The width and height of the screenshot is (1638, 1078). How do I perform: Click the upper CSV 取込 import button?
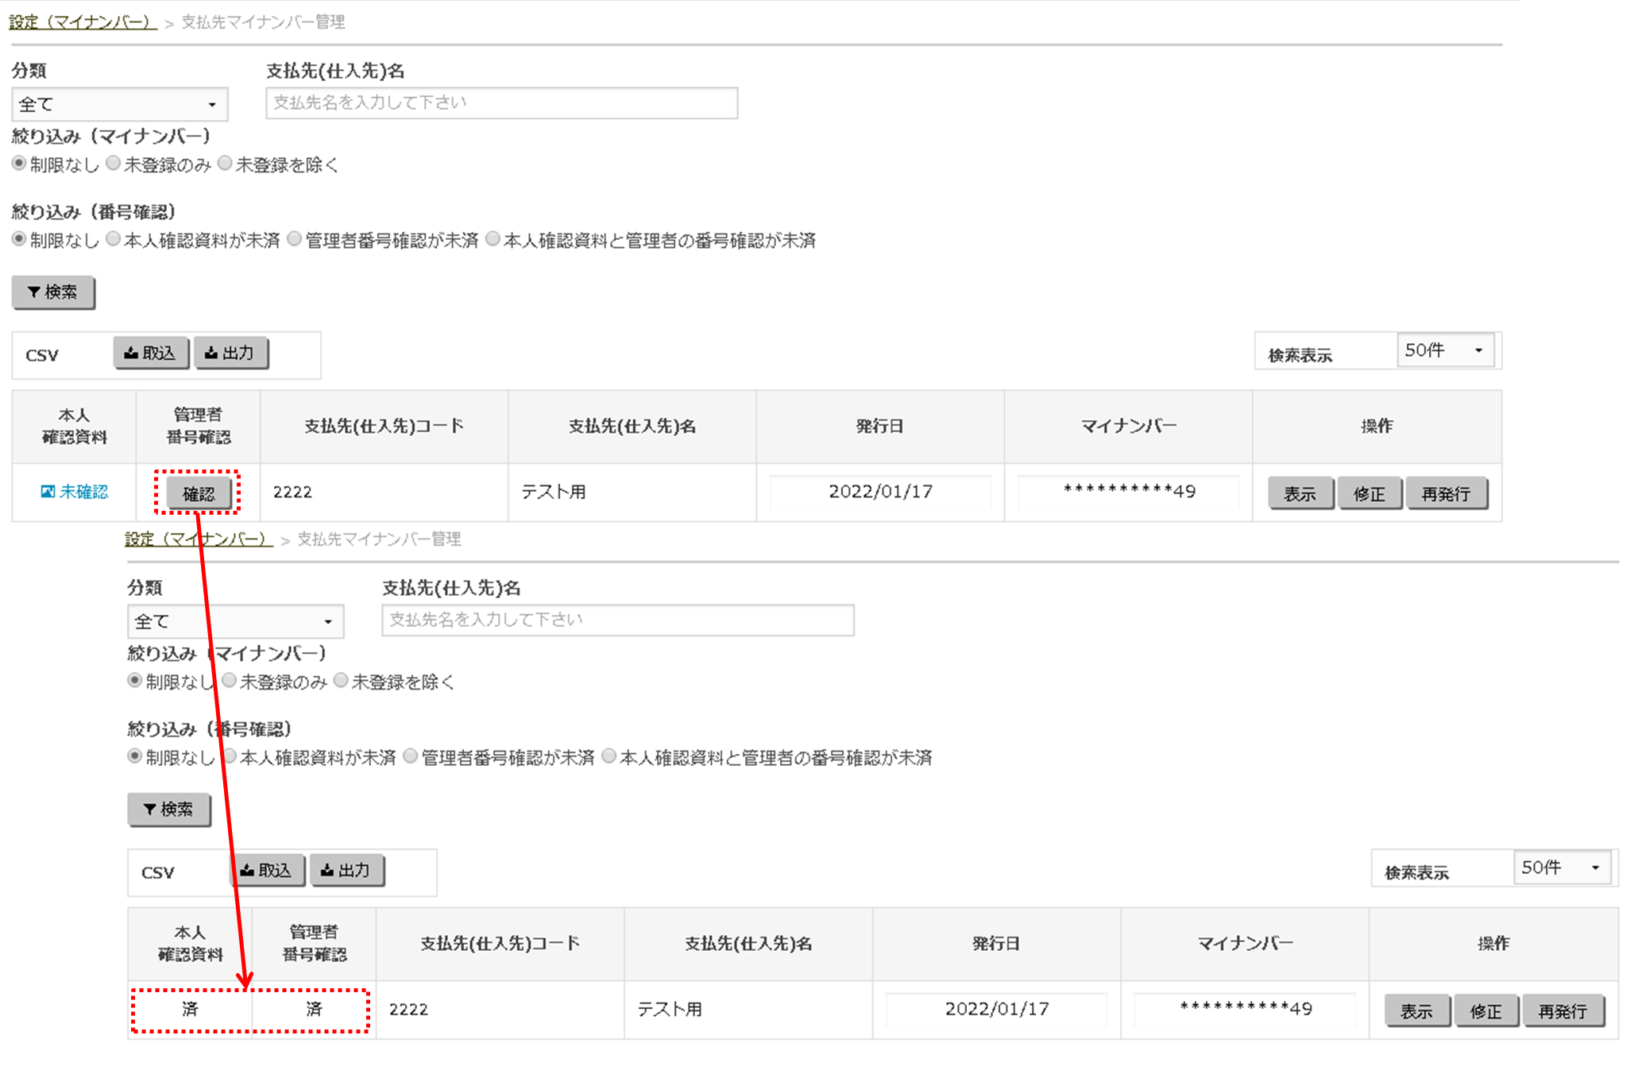150,353
